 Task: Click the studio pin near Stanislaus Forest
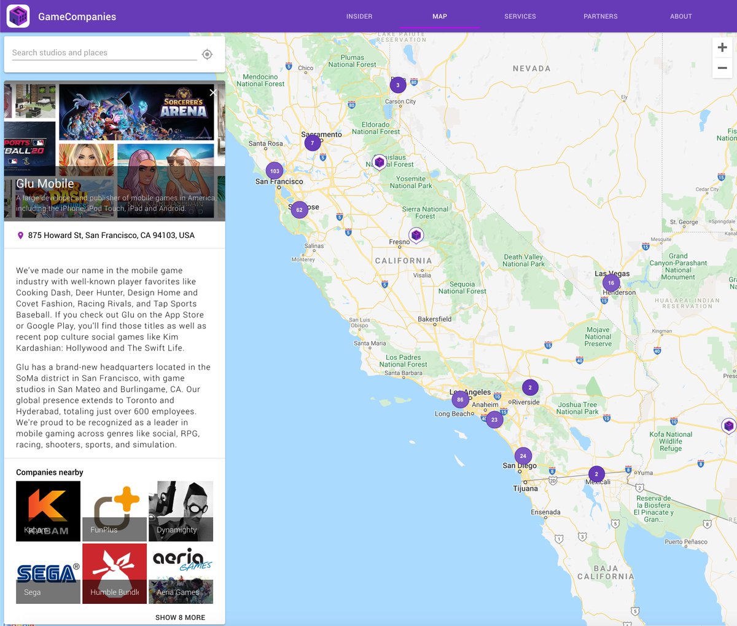[x=380, y=162]
